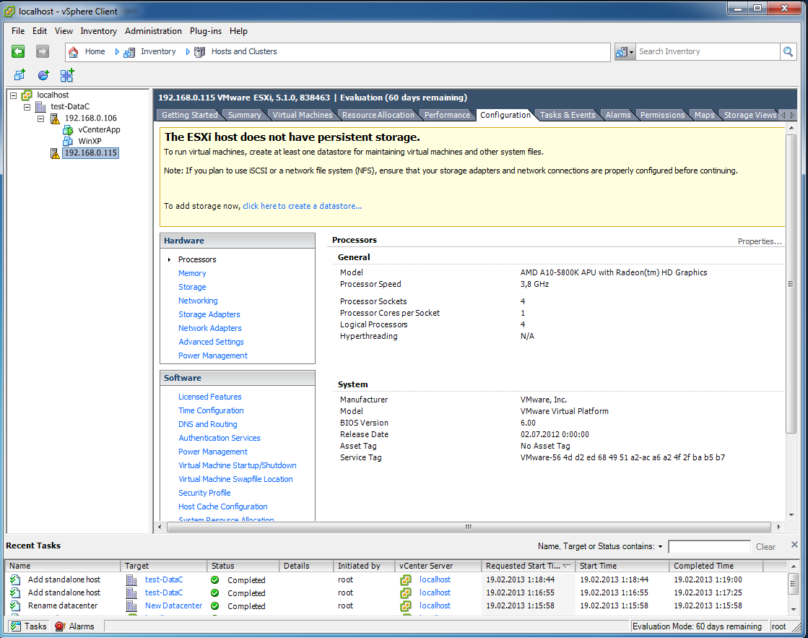The height and width of the screenshot is (638, 808).
Task: Sort tasks by the Status column header
Action: (x=243, y=566)
